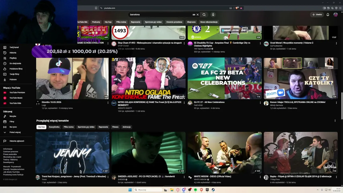Viewport: 343px width, 193px height.
Task: Open options menu for Dżordżo 10.03.2026 video
Action: click(x=108, y=102)
